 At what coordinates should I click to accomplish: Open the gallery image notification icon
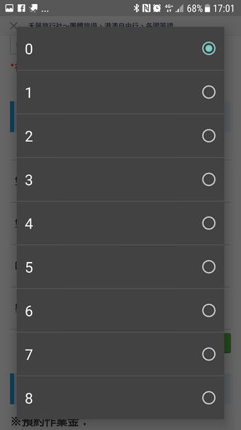tap(9, 8)
